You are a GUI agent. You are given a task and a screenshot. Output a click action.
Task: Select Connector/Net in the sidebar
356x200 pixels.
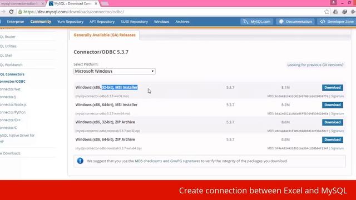(x=10, y=89)
